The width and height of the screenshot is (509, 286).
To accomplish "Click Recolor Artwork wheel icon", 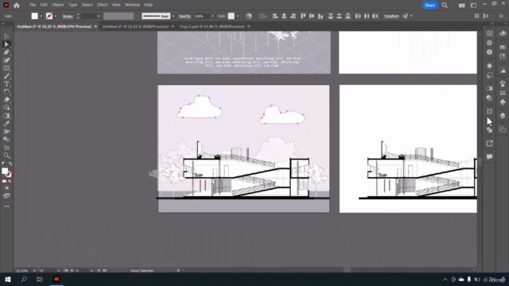I will [x=249, y=16].
